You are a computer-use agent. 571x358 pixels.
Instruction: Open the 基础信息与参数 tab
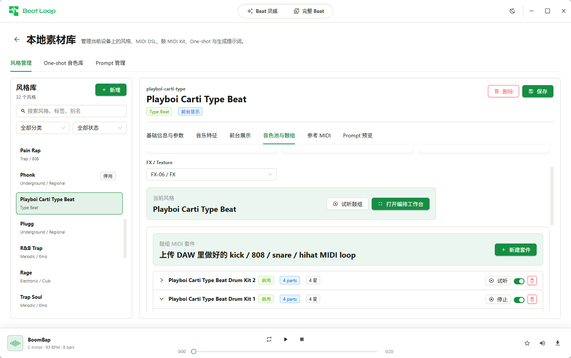pyautogui.click(x=165, y=135)
